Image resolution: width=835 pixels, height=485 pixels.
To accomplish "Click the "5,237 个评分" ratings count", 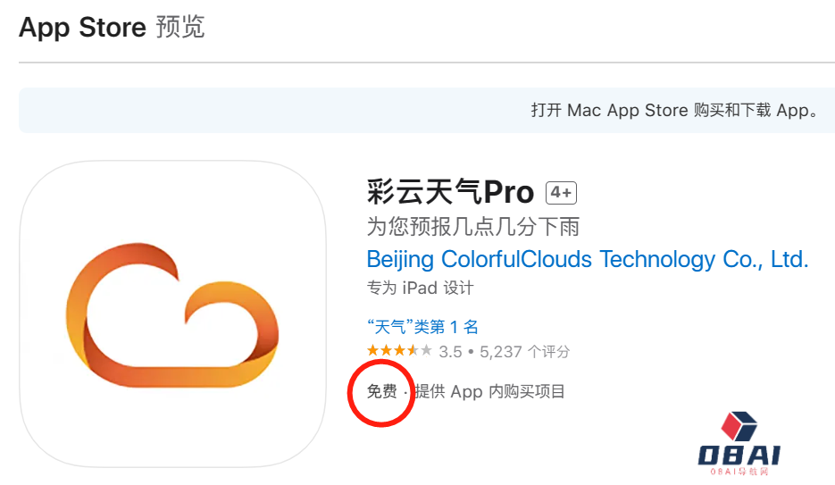I will (x=525, y=352).
